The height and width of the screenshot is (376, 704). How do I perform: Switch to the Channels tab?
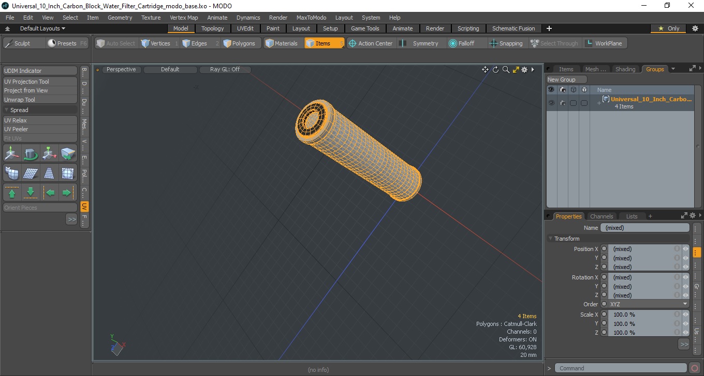[602, 216]
